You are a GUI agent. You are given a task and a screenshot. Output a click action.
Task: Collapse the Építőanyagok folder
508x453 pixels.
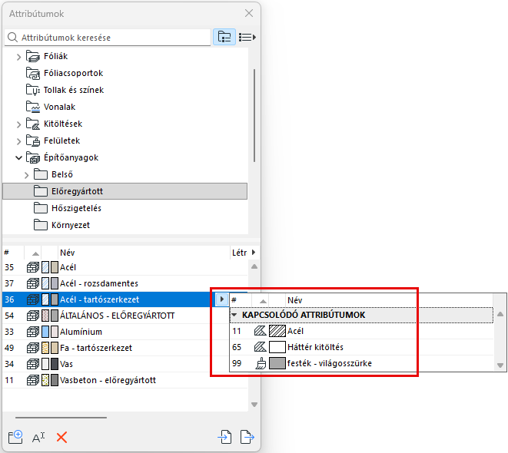(18, 157)
